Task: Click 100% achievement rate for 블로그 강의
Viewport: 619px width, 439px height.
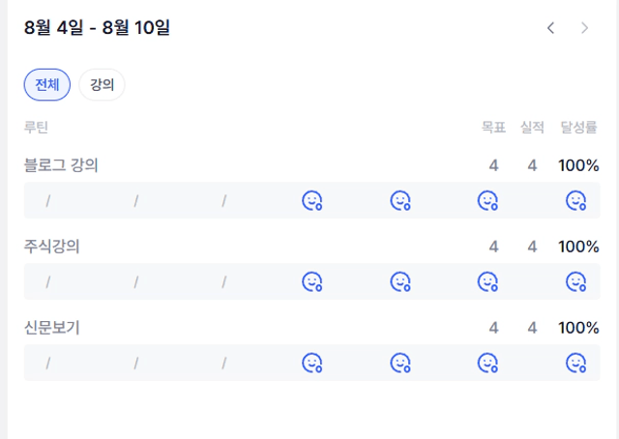Action: point(578,165)
